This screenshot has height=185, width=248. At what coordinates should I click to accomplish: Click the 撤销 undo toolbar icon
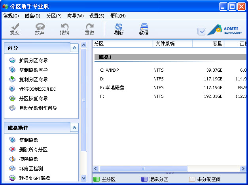pyautogui.click(x=64, y=29)
